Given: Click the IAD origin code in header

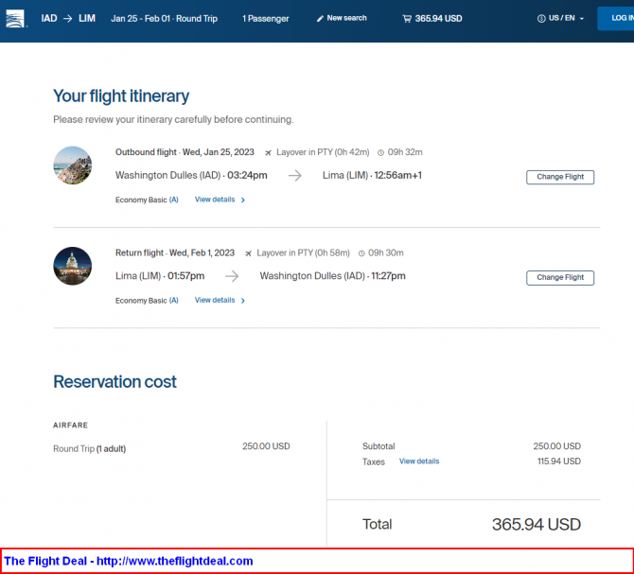Looking at the screenshot, I should (x=49, y=19).
